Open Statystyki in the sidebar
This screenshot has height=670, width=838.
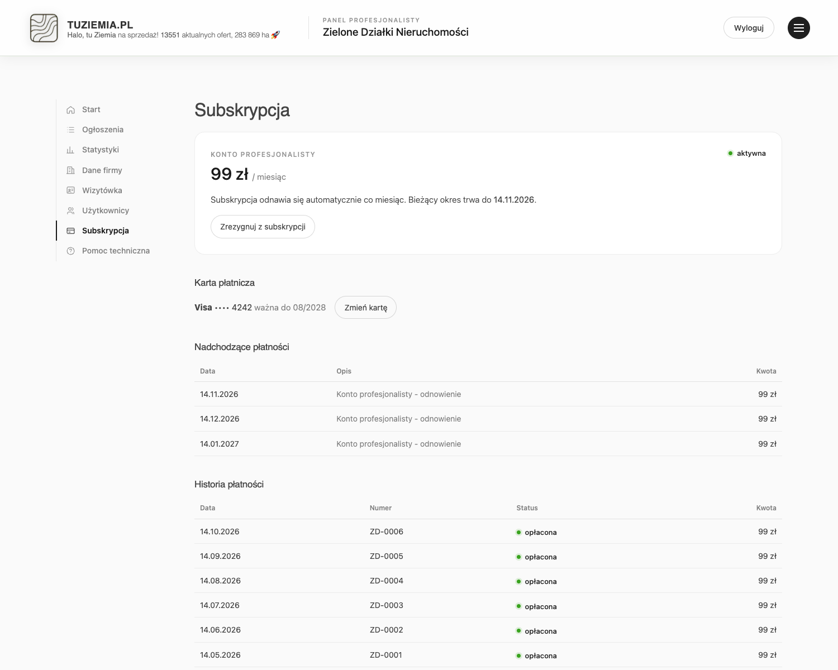[x=101, y=150]
